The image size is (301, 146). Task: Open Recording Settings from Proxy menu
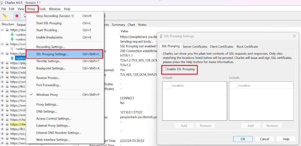click(65, 47)
